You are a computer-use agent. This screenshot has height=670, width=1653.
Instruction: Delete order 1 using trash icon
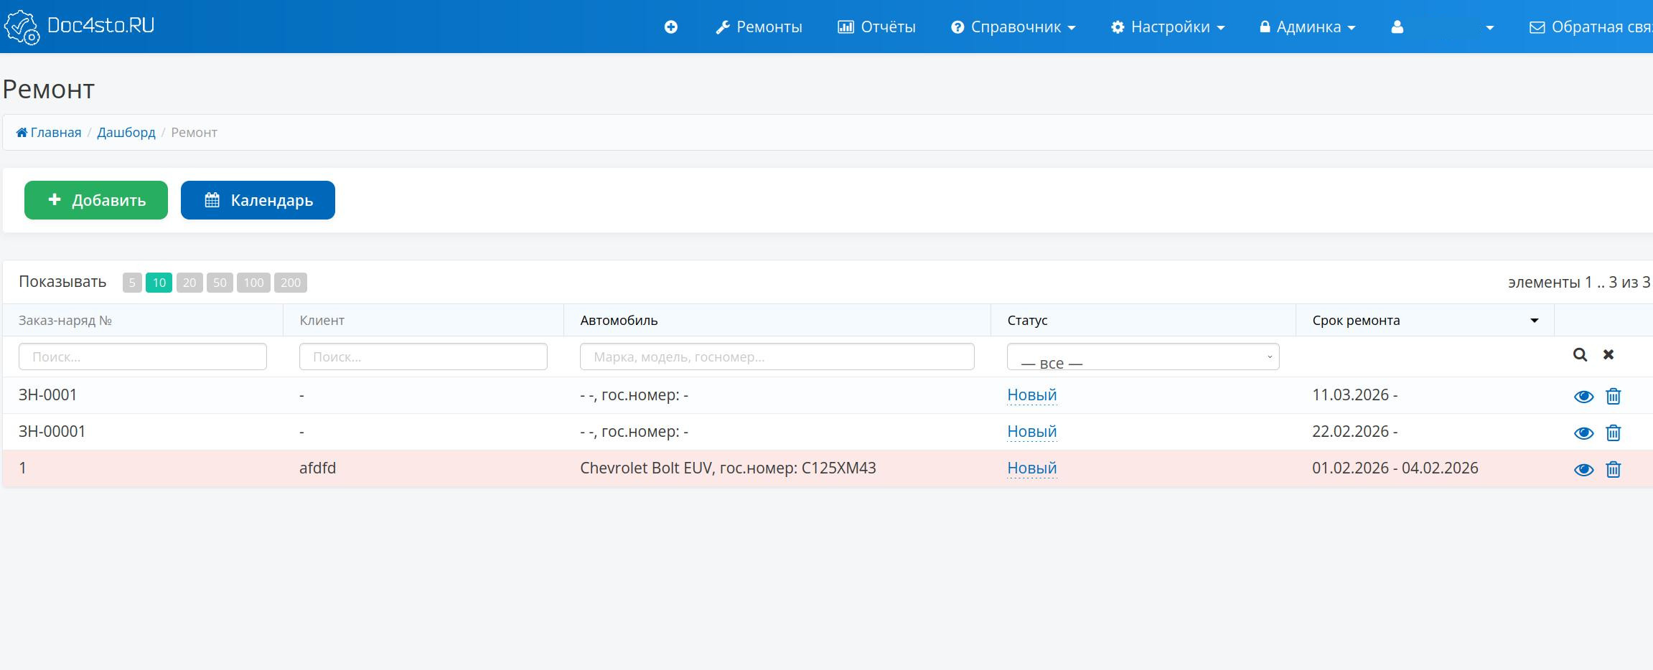click(x=1614, y=470)
